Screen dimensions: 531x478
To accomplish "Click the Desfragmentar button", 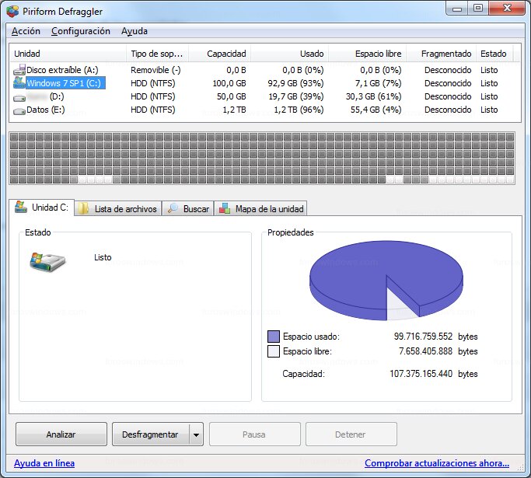I will point(150,434).
